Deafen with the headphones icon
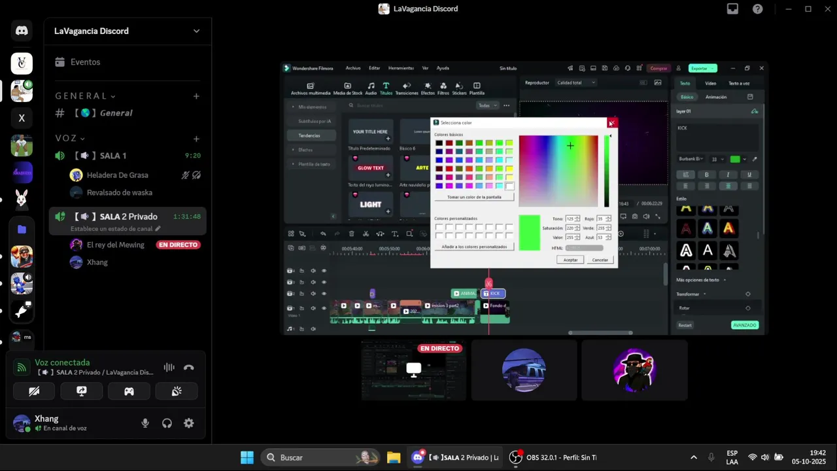The height and width of the screenshot is (471, 837). (x=167, y=423)
